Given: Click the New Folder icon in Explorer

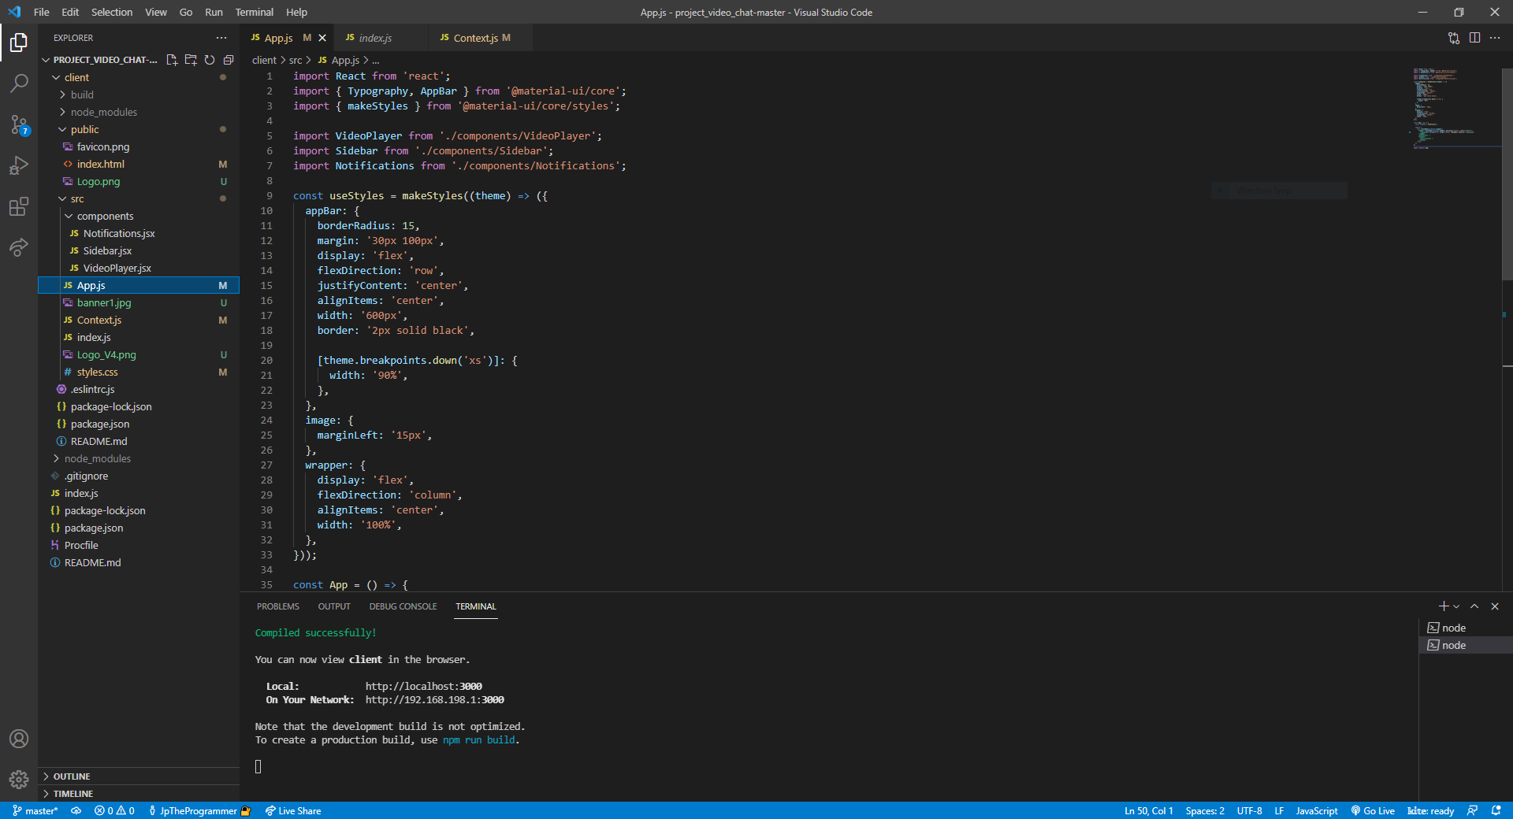Looking at the screenshot, I should tap(191, 60).
